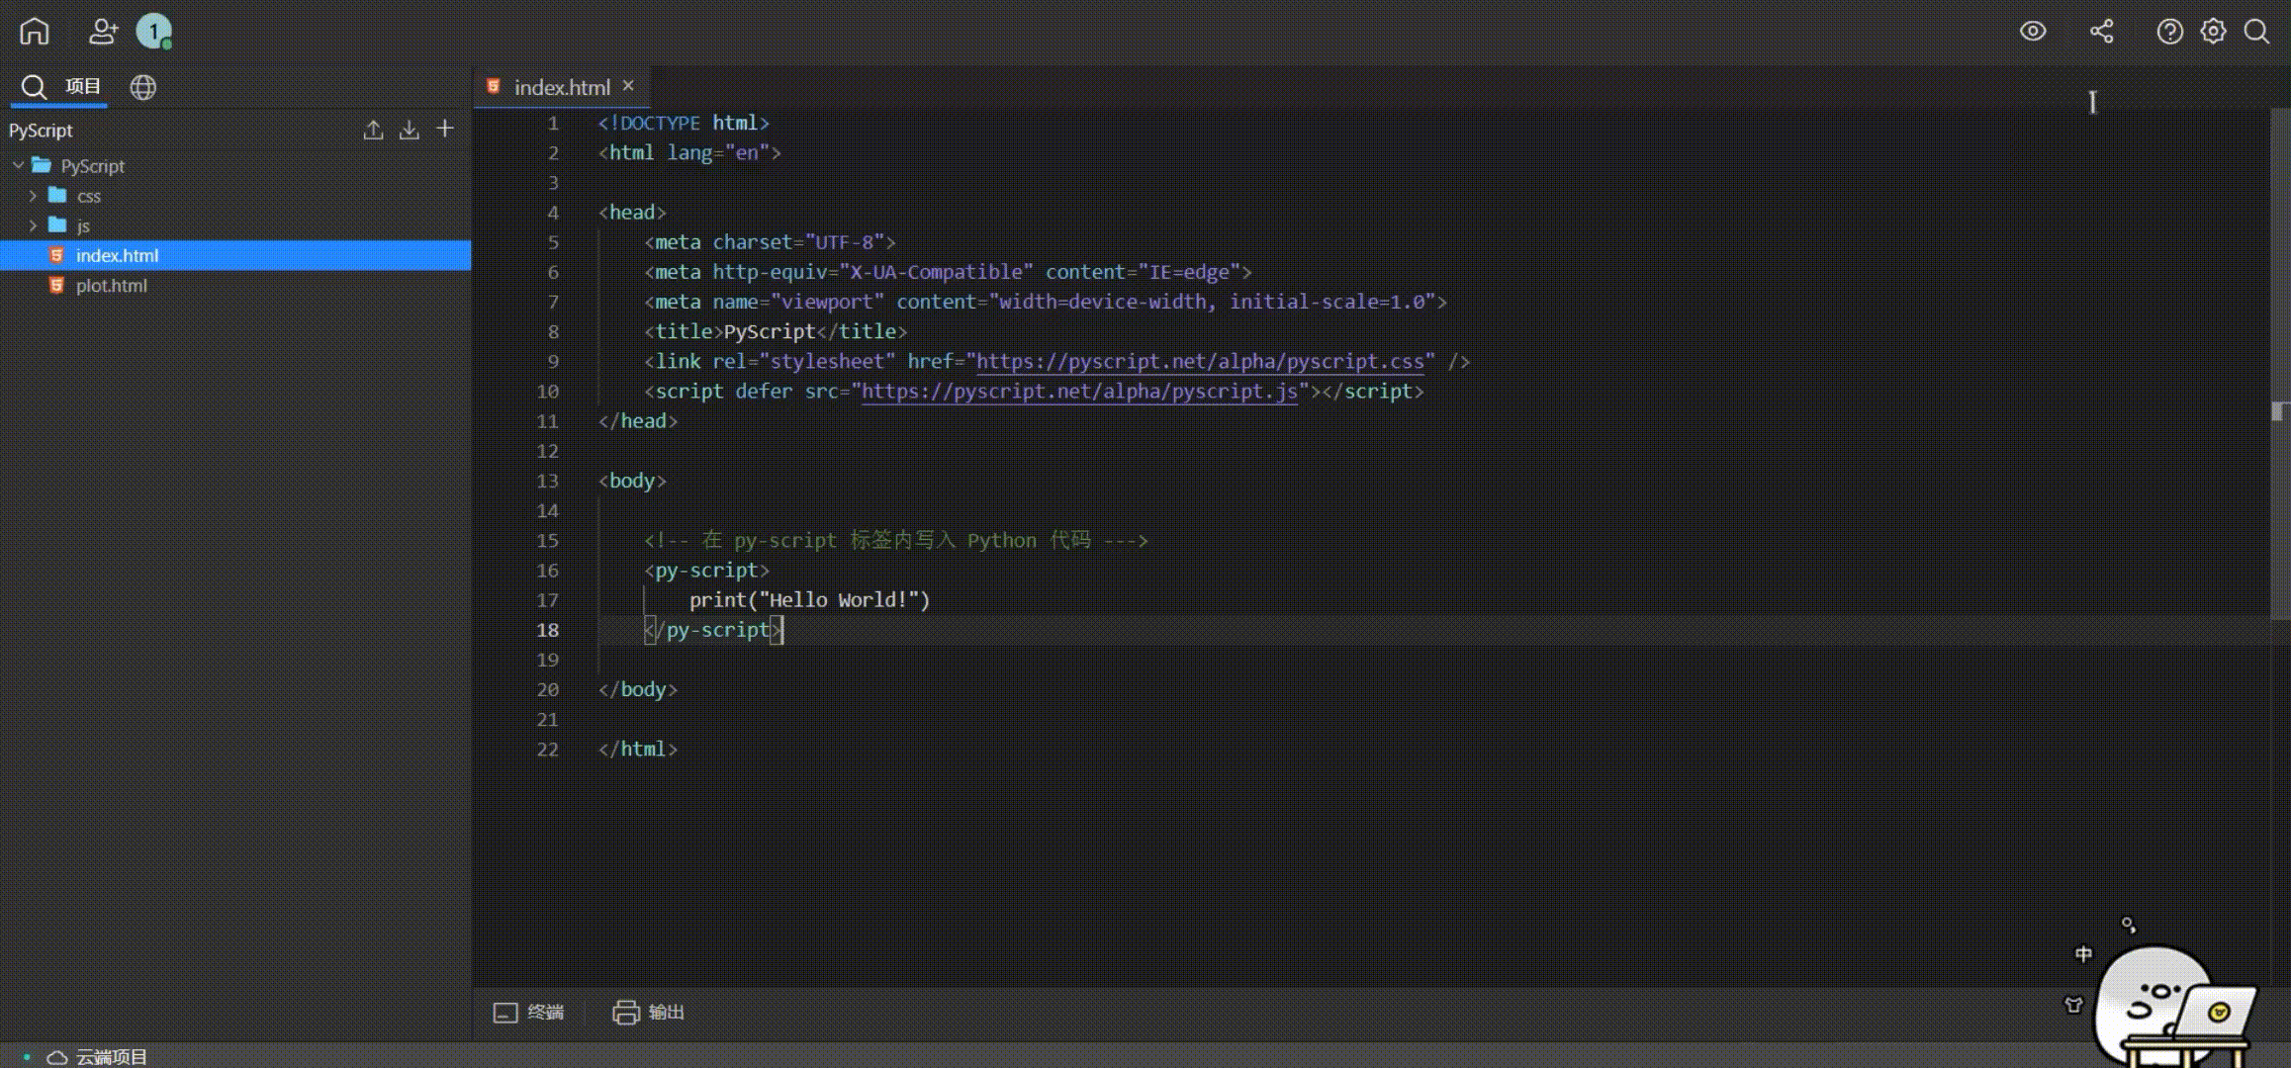Close the index.html editor tab
Image resolution: width=2291 pixels, height=1068 pixels.
pyautogui.click(x=628, y=86)
